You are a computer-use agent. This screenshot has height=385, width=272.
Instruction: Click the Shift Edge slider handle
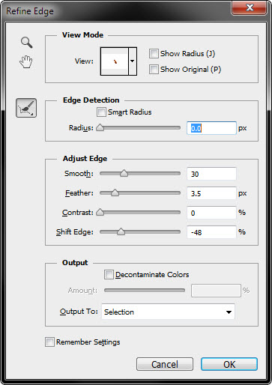coord(121,231)
